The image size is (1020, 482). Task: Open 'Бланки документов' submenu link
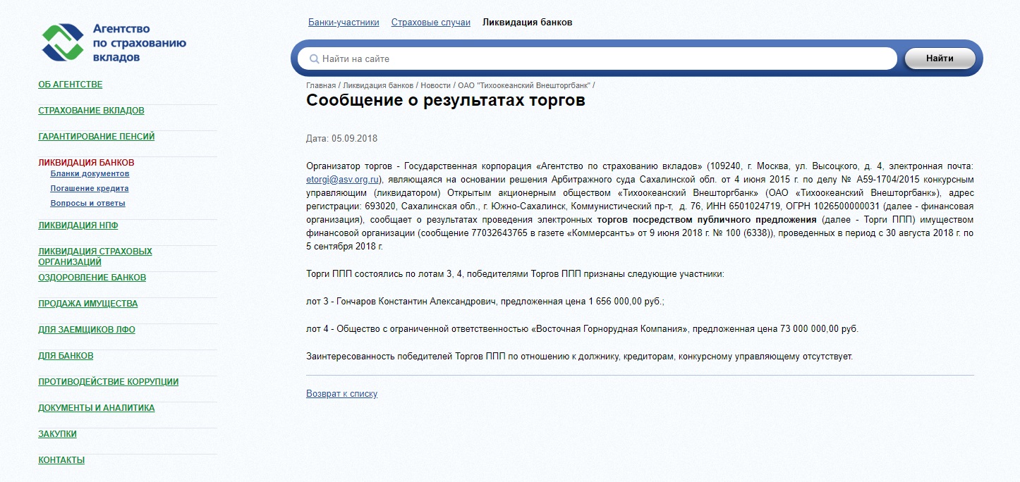[x=90, y=174]
